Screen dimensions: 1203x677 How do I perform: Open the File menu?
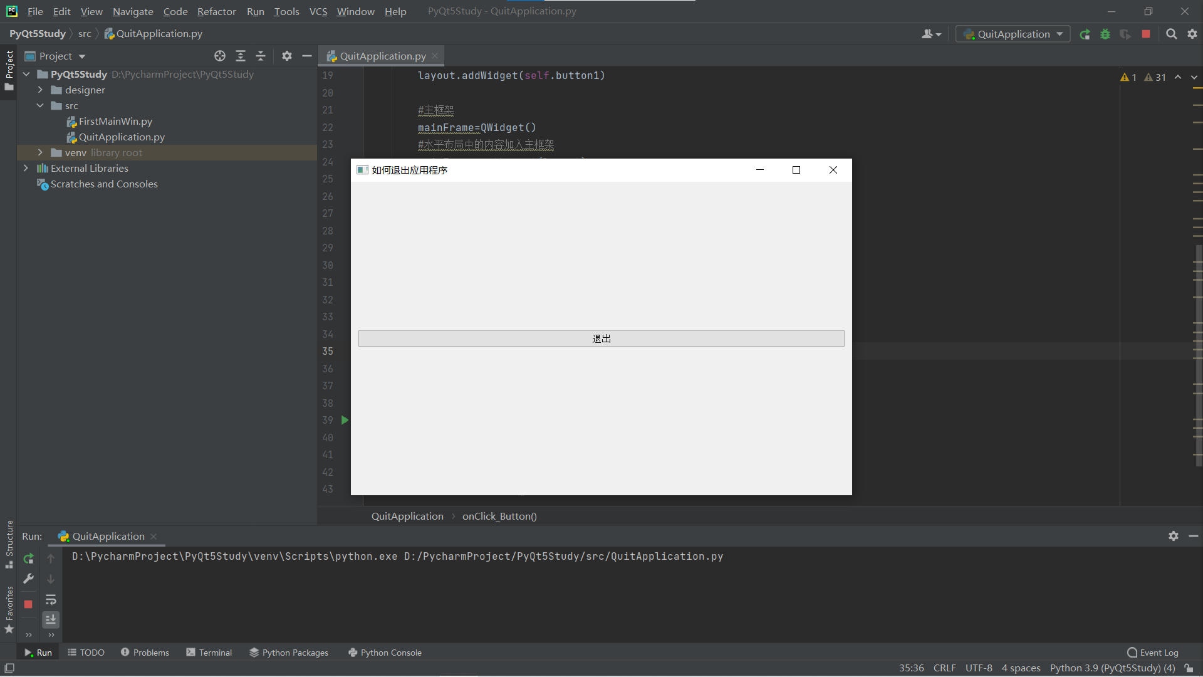(x=35, y=11)
